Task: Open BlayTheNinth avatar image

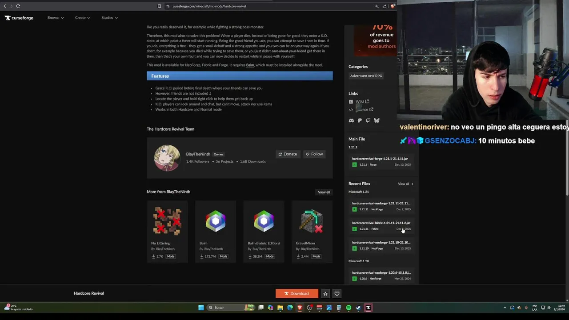Action: [167, 158]
